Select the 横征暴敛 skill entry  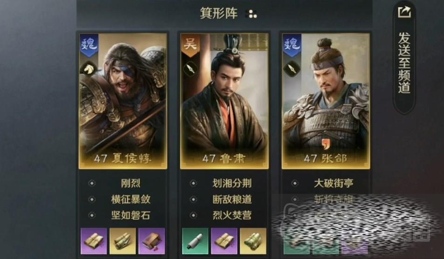tap(130, 199)
